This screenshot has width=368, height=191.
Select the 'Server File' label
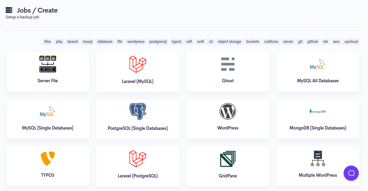coord(48,81)
